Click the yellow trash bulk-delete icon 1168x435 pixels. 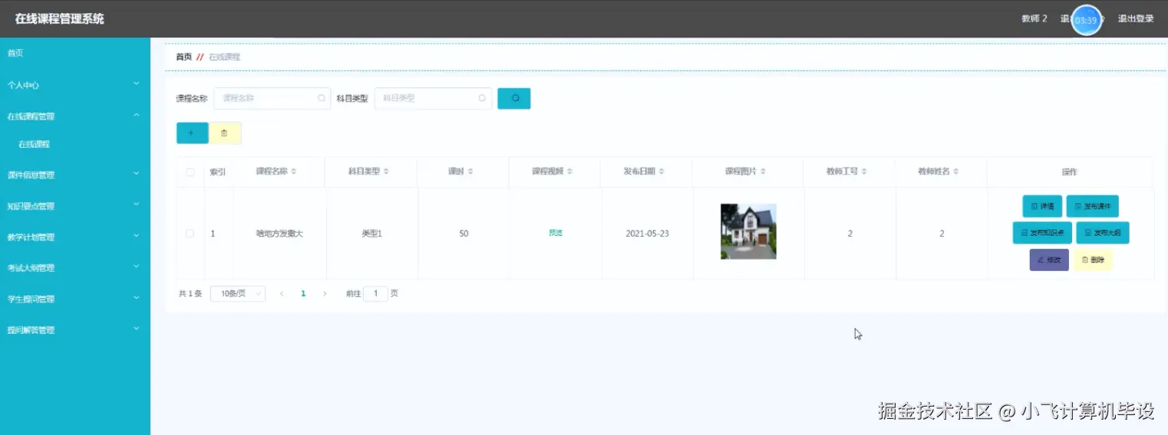[x=225, y=132]
